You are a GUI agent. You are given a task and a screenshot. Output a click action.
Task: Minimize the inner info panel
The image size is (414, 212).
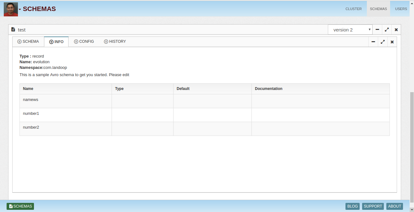[x=373, y=42]
